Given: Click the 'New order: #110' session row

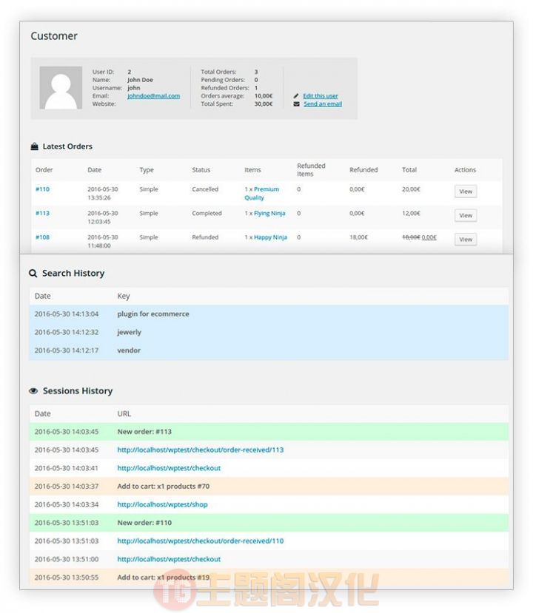Looking at the screenshot, I should pos(269,523).
